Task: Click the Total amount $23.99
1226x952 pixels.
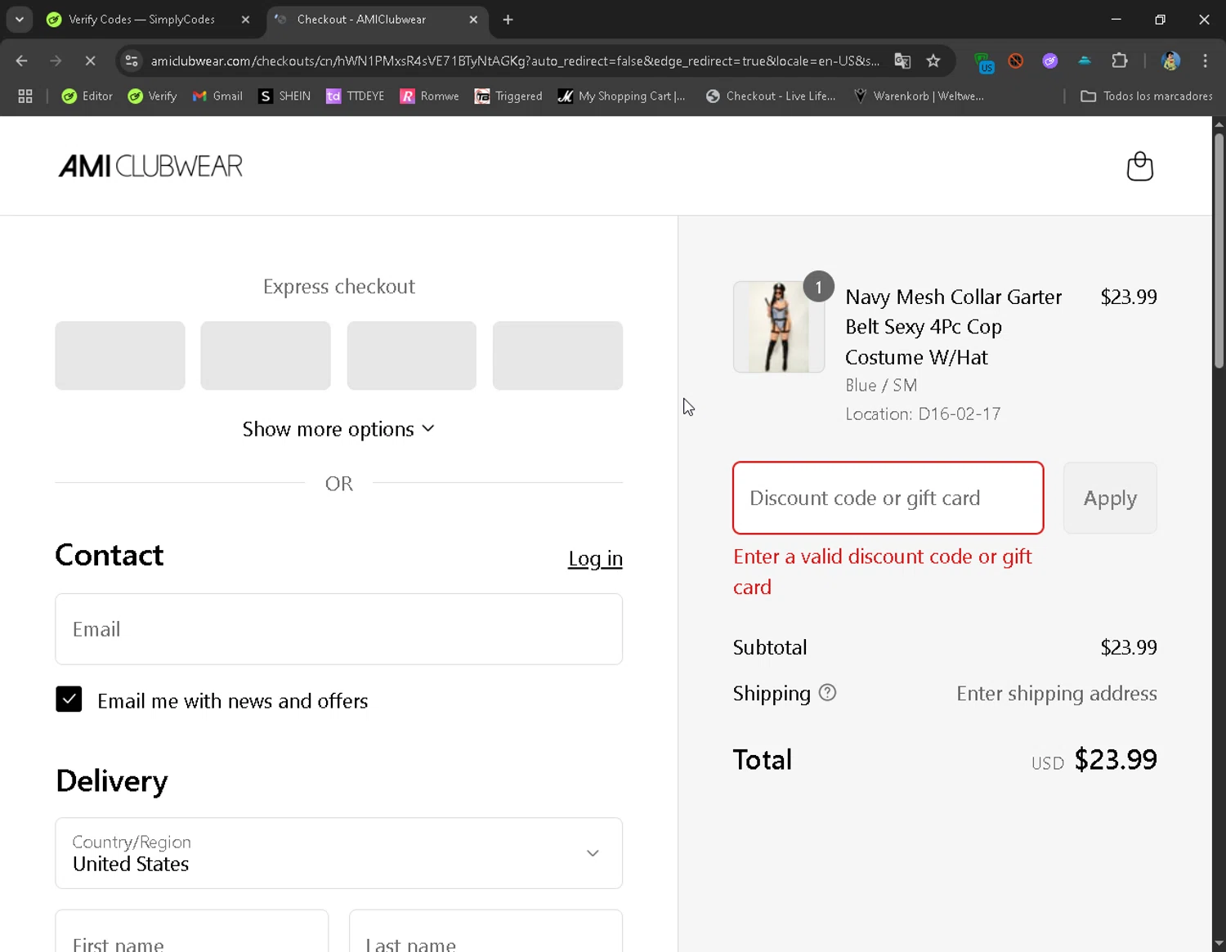Action: (x=1116, y=760)
